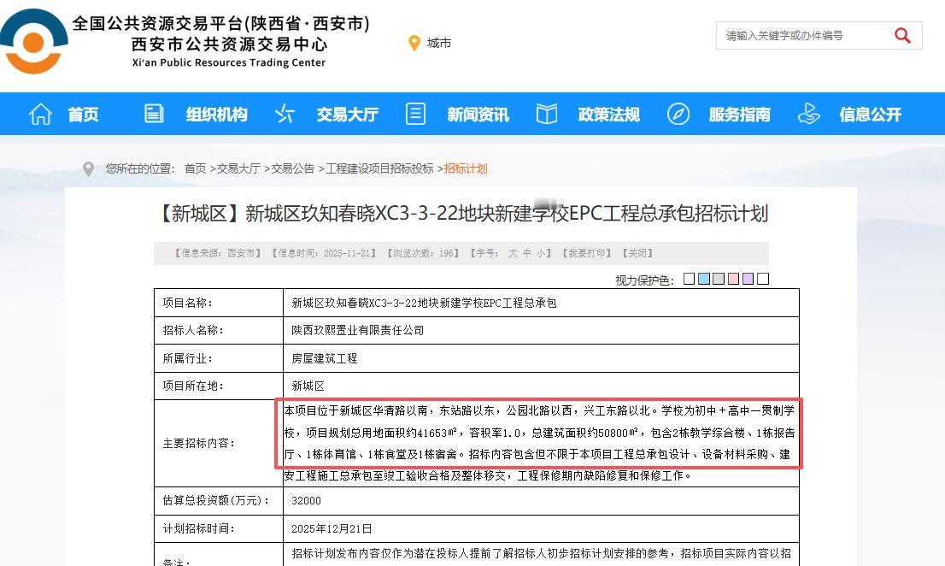
Task: Click the 招标人名称 row label
Action: point(193,330)
